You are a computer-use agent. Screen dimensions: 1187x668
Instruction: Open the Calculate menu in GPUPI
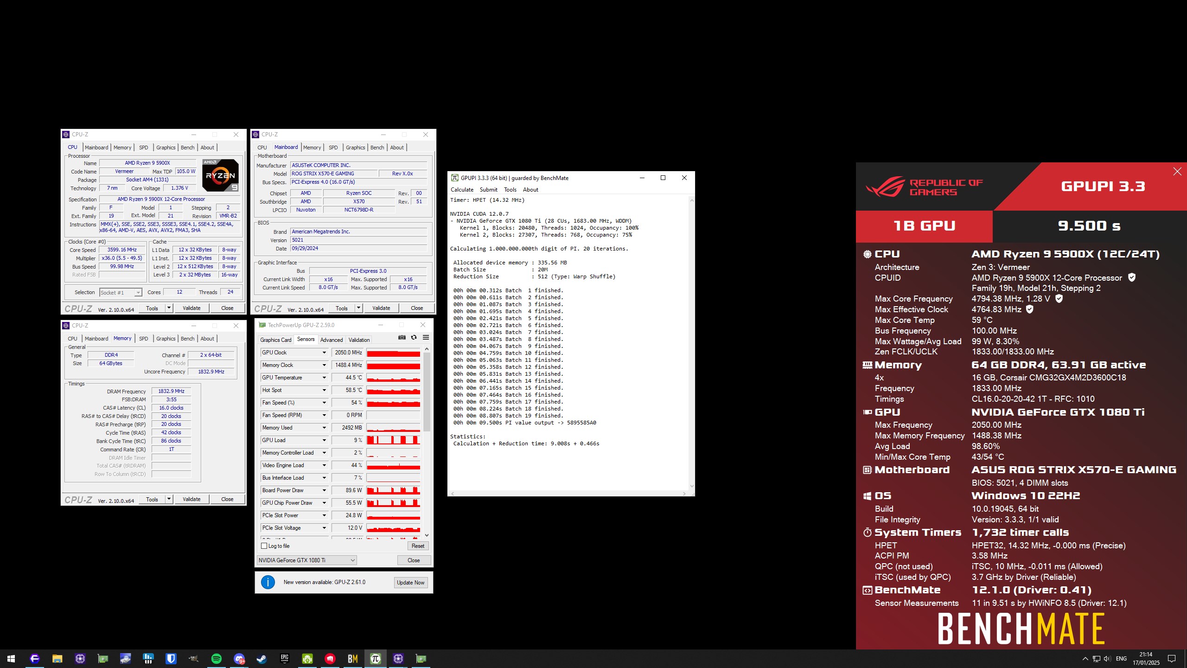pos(462,190)
